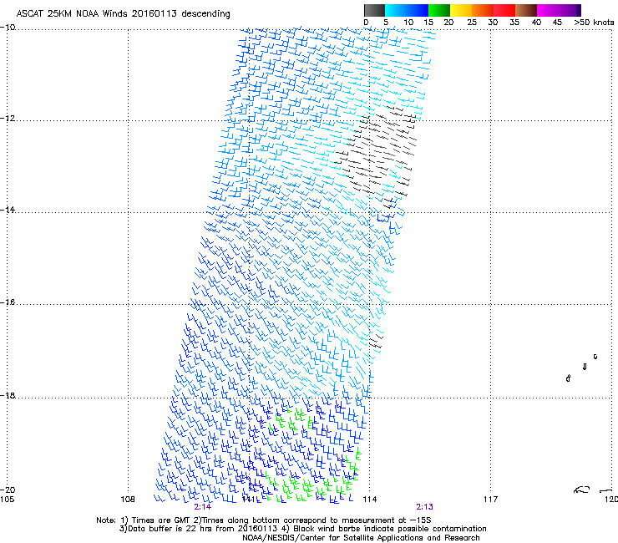Click the longitude label '108'
This screenshot has height=543, width=618.
tap(128, 500)
